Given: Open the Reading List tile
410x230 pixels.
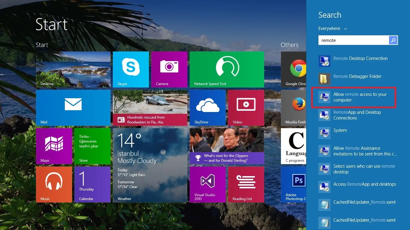Looking at the screenshot, I should 246,184.
